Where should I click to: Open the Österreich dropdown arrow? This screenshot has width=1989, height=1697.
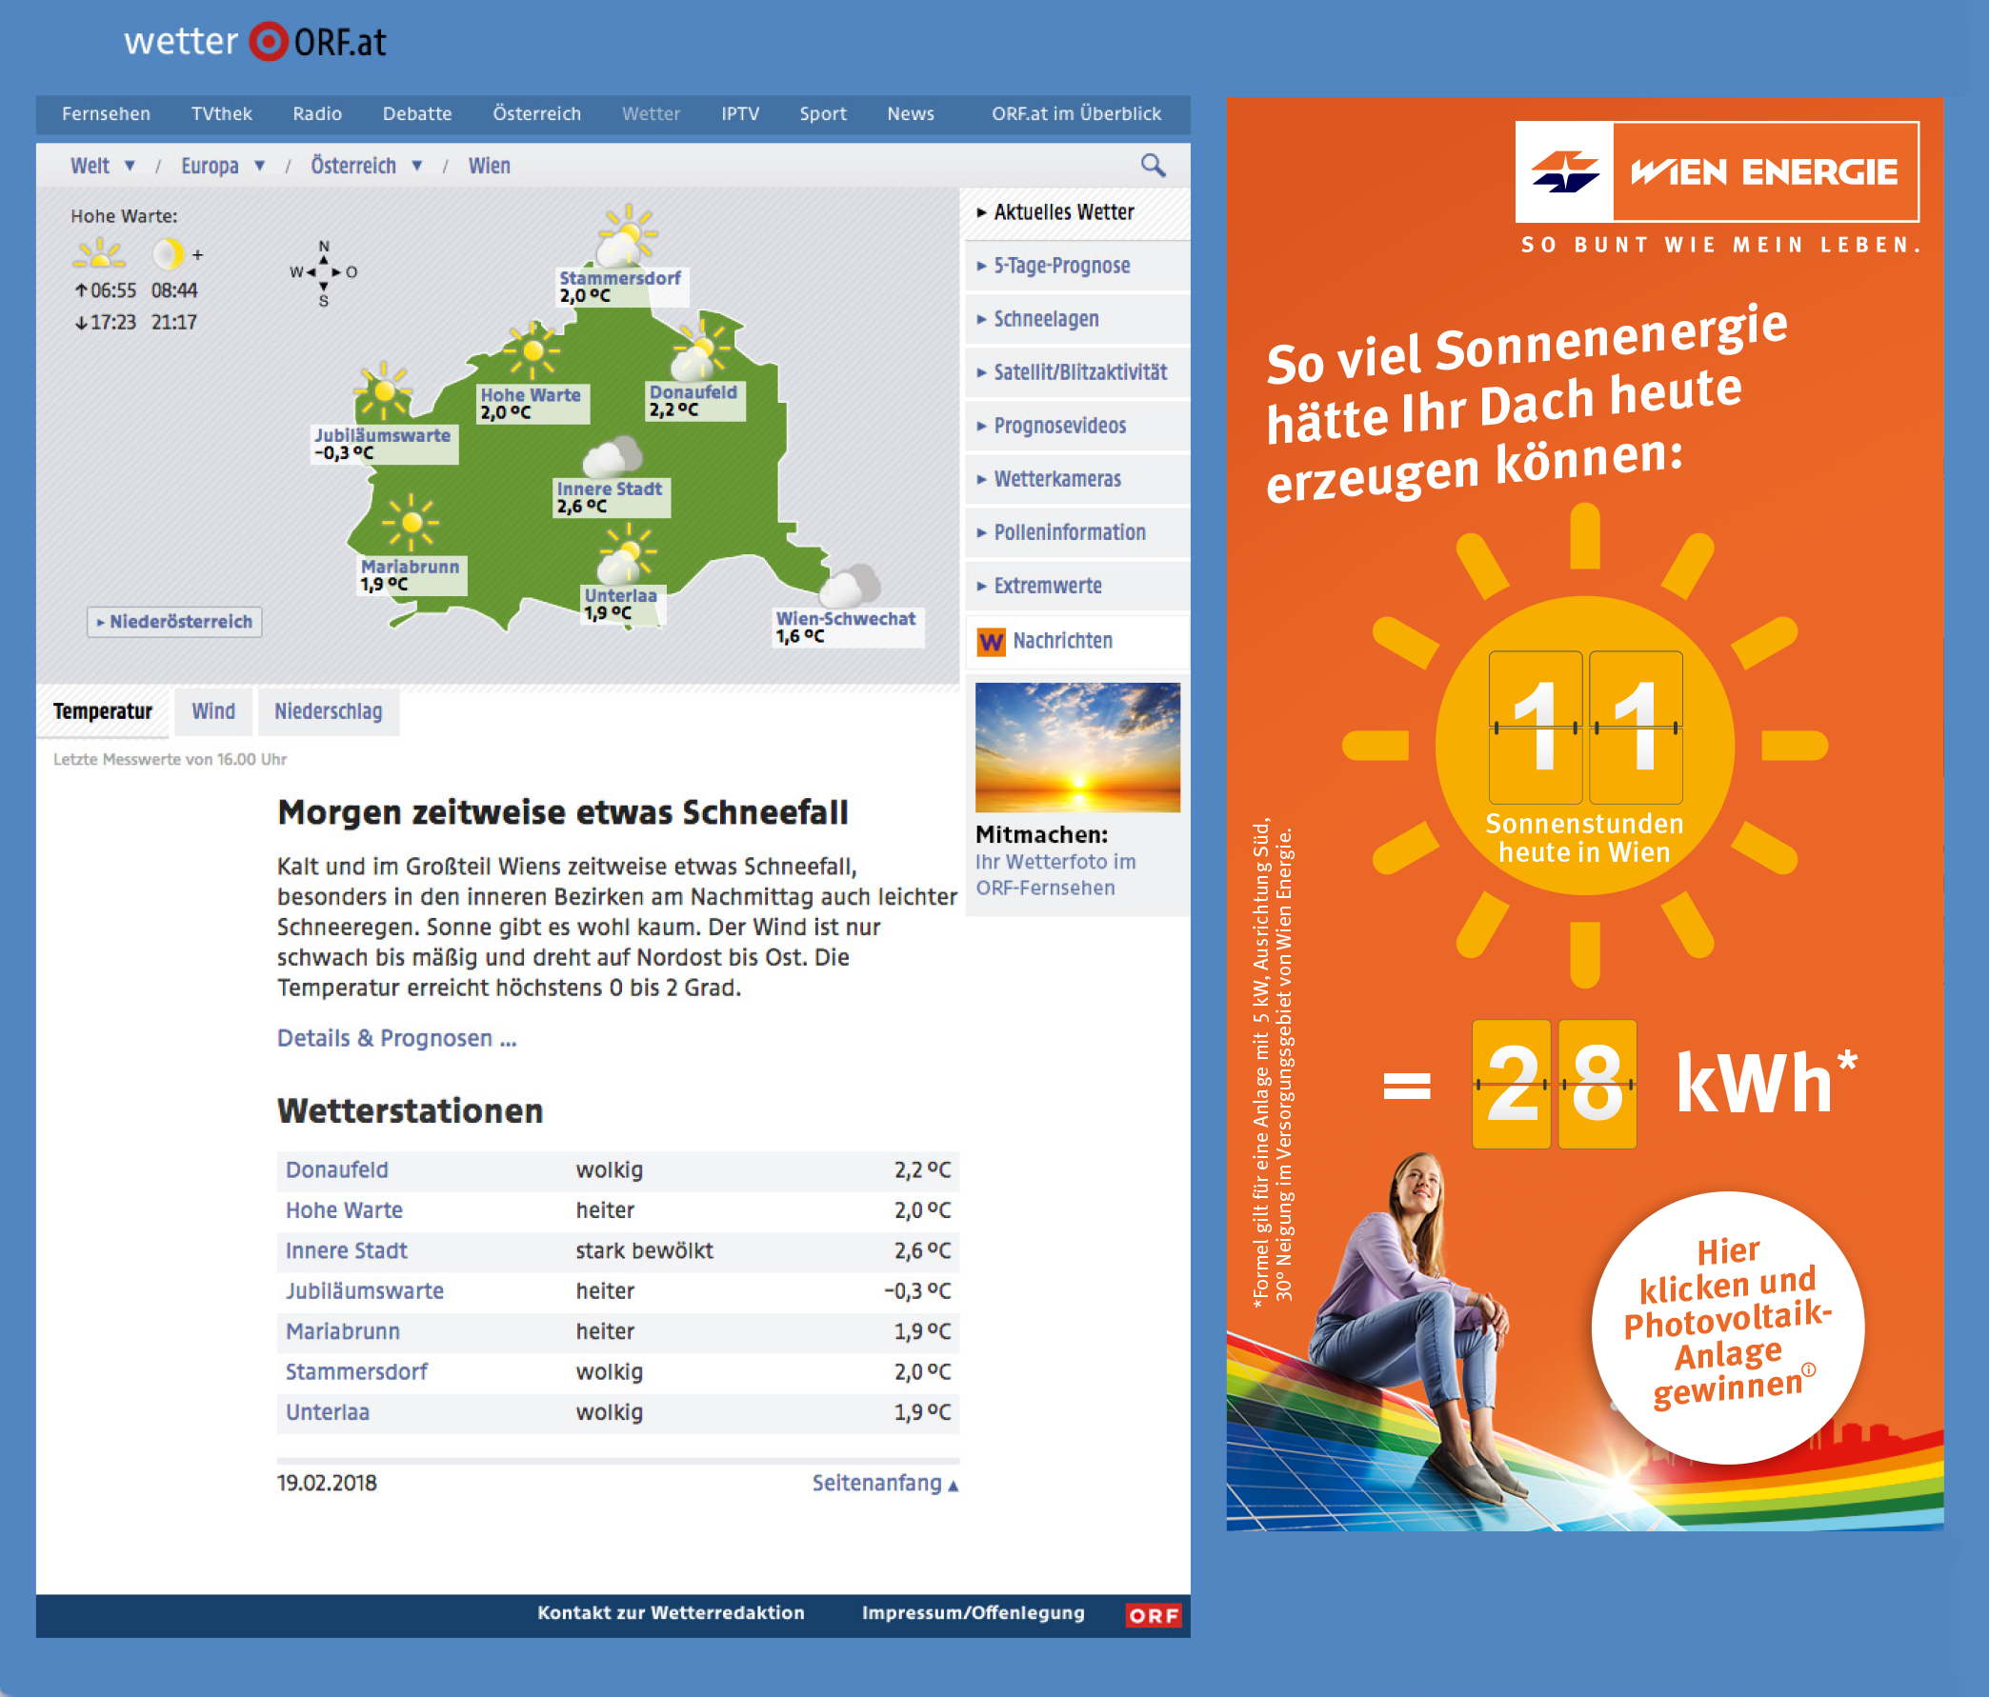416,166
